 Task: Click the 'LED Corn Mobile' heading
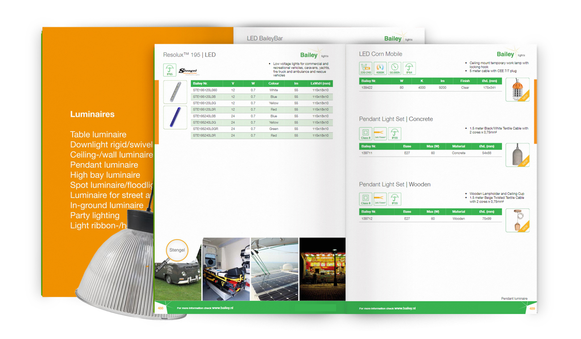[x=381, y=54]
